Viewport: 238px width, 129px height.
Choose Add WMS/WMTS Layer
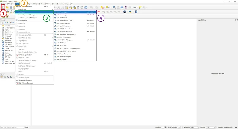[75, 40]
